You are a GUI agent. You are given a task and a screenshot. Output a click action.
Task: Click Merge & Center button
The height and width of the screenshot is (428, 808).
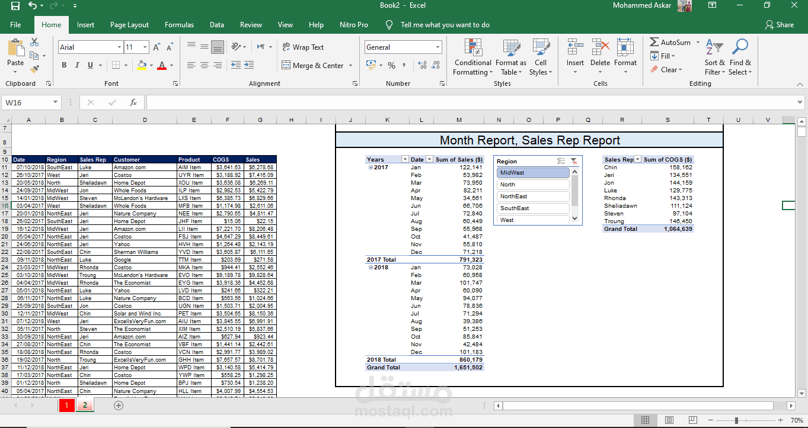pyautogui.click(x=312, y=66)
